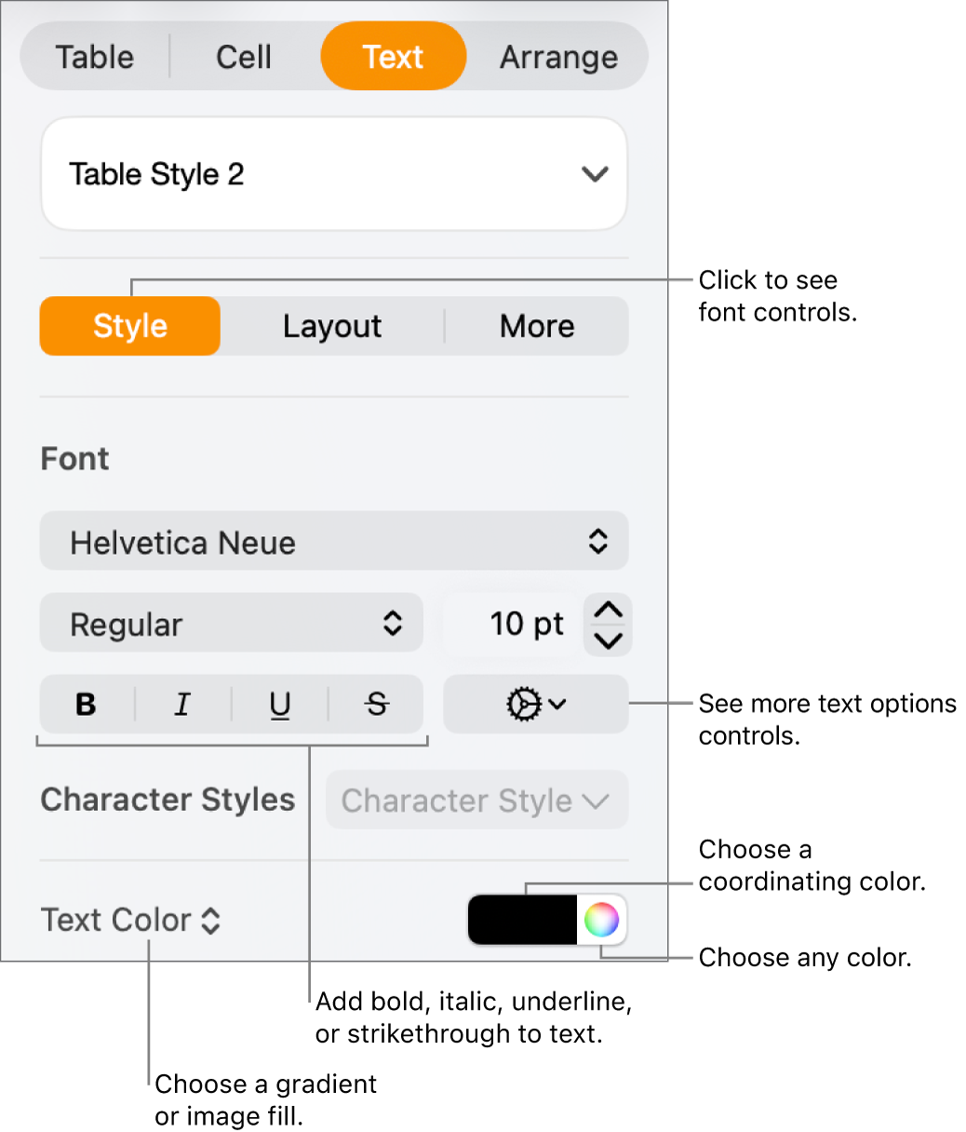The image size is (966, 1132).
Task: Underline the selected text
Action: [x=278, y=705]
